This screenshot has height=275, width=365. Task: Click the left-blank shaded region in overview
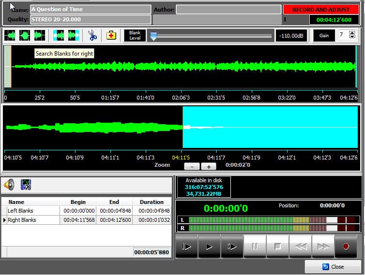click(x=8, y=67)
